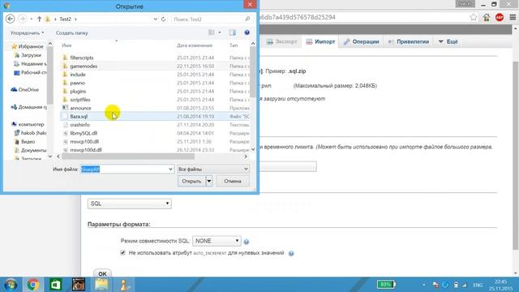Image resolution: width=519 pixels, height=292 pixels.
Task: Click the Открыть button
Action: [x=191, y=181]
